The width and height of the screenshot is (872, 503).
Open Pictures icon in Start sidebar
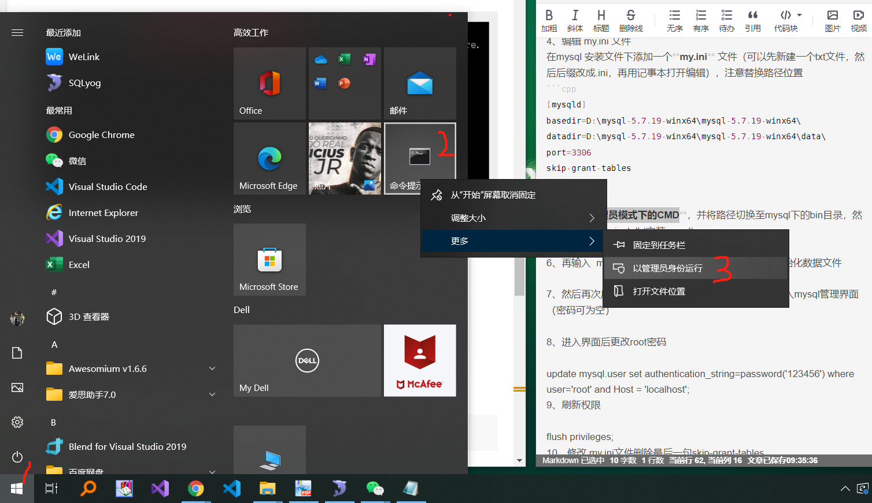[17, 388]
